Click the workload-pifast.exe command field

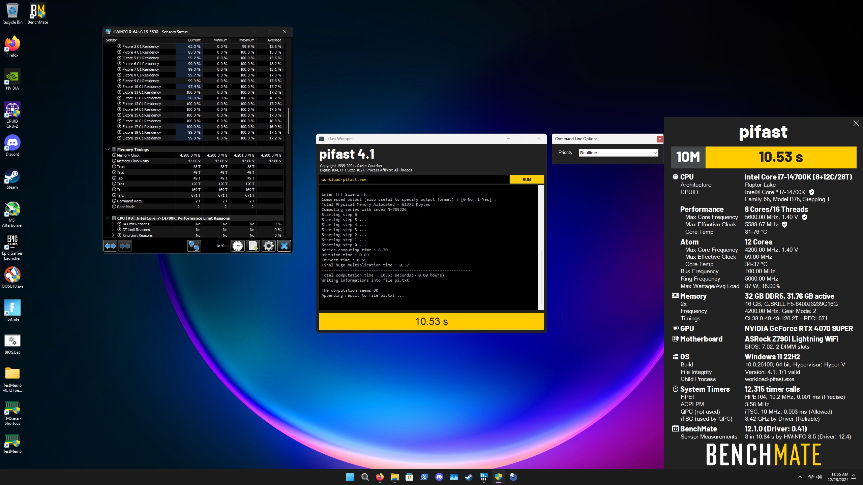point(414,180)
